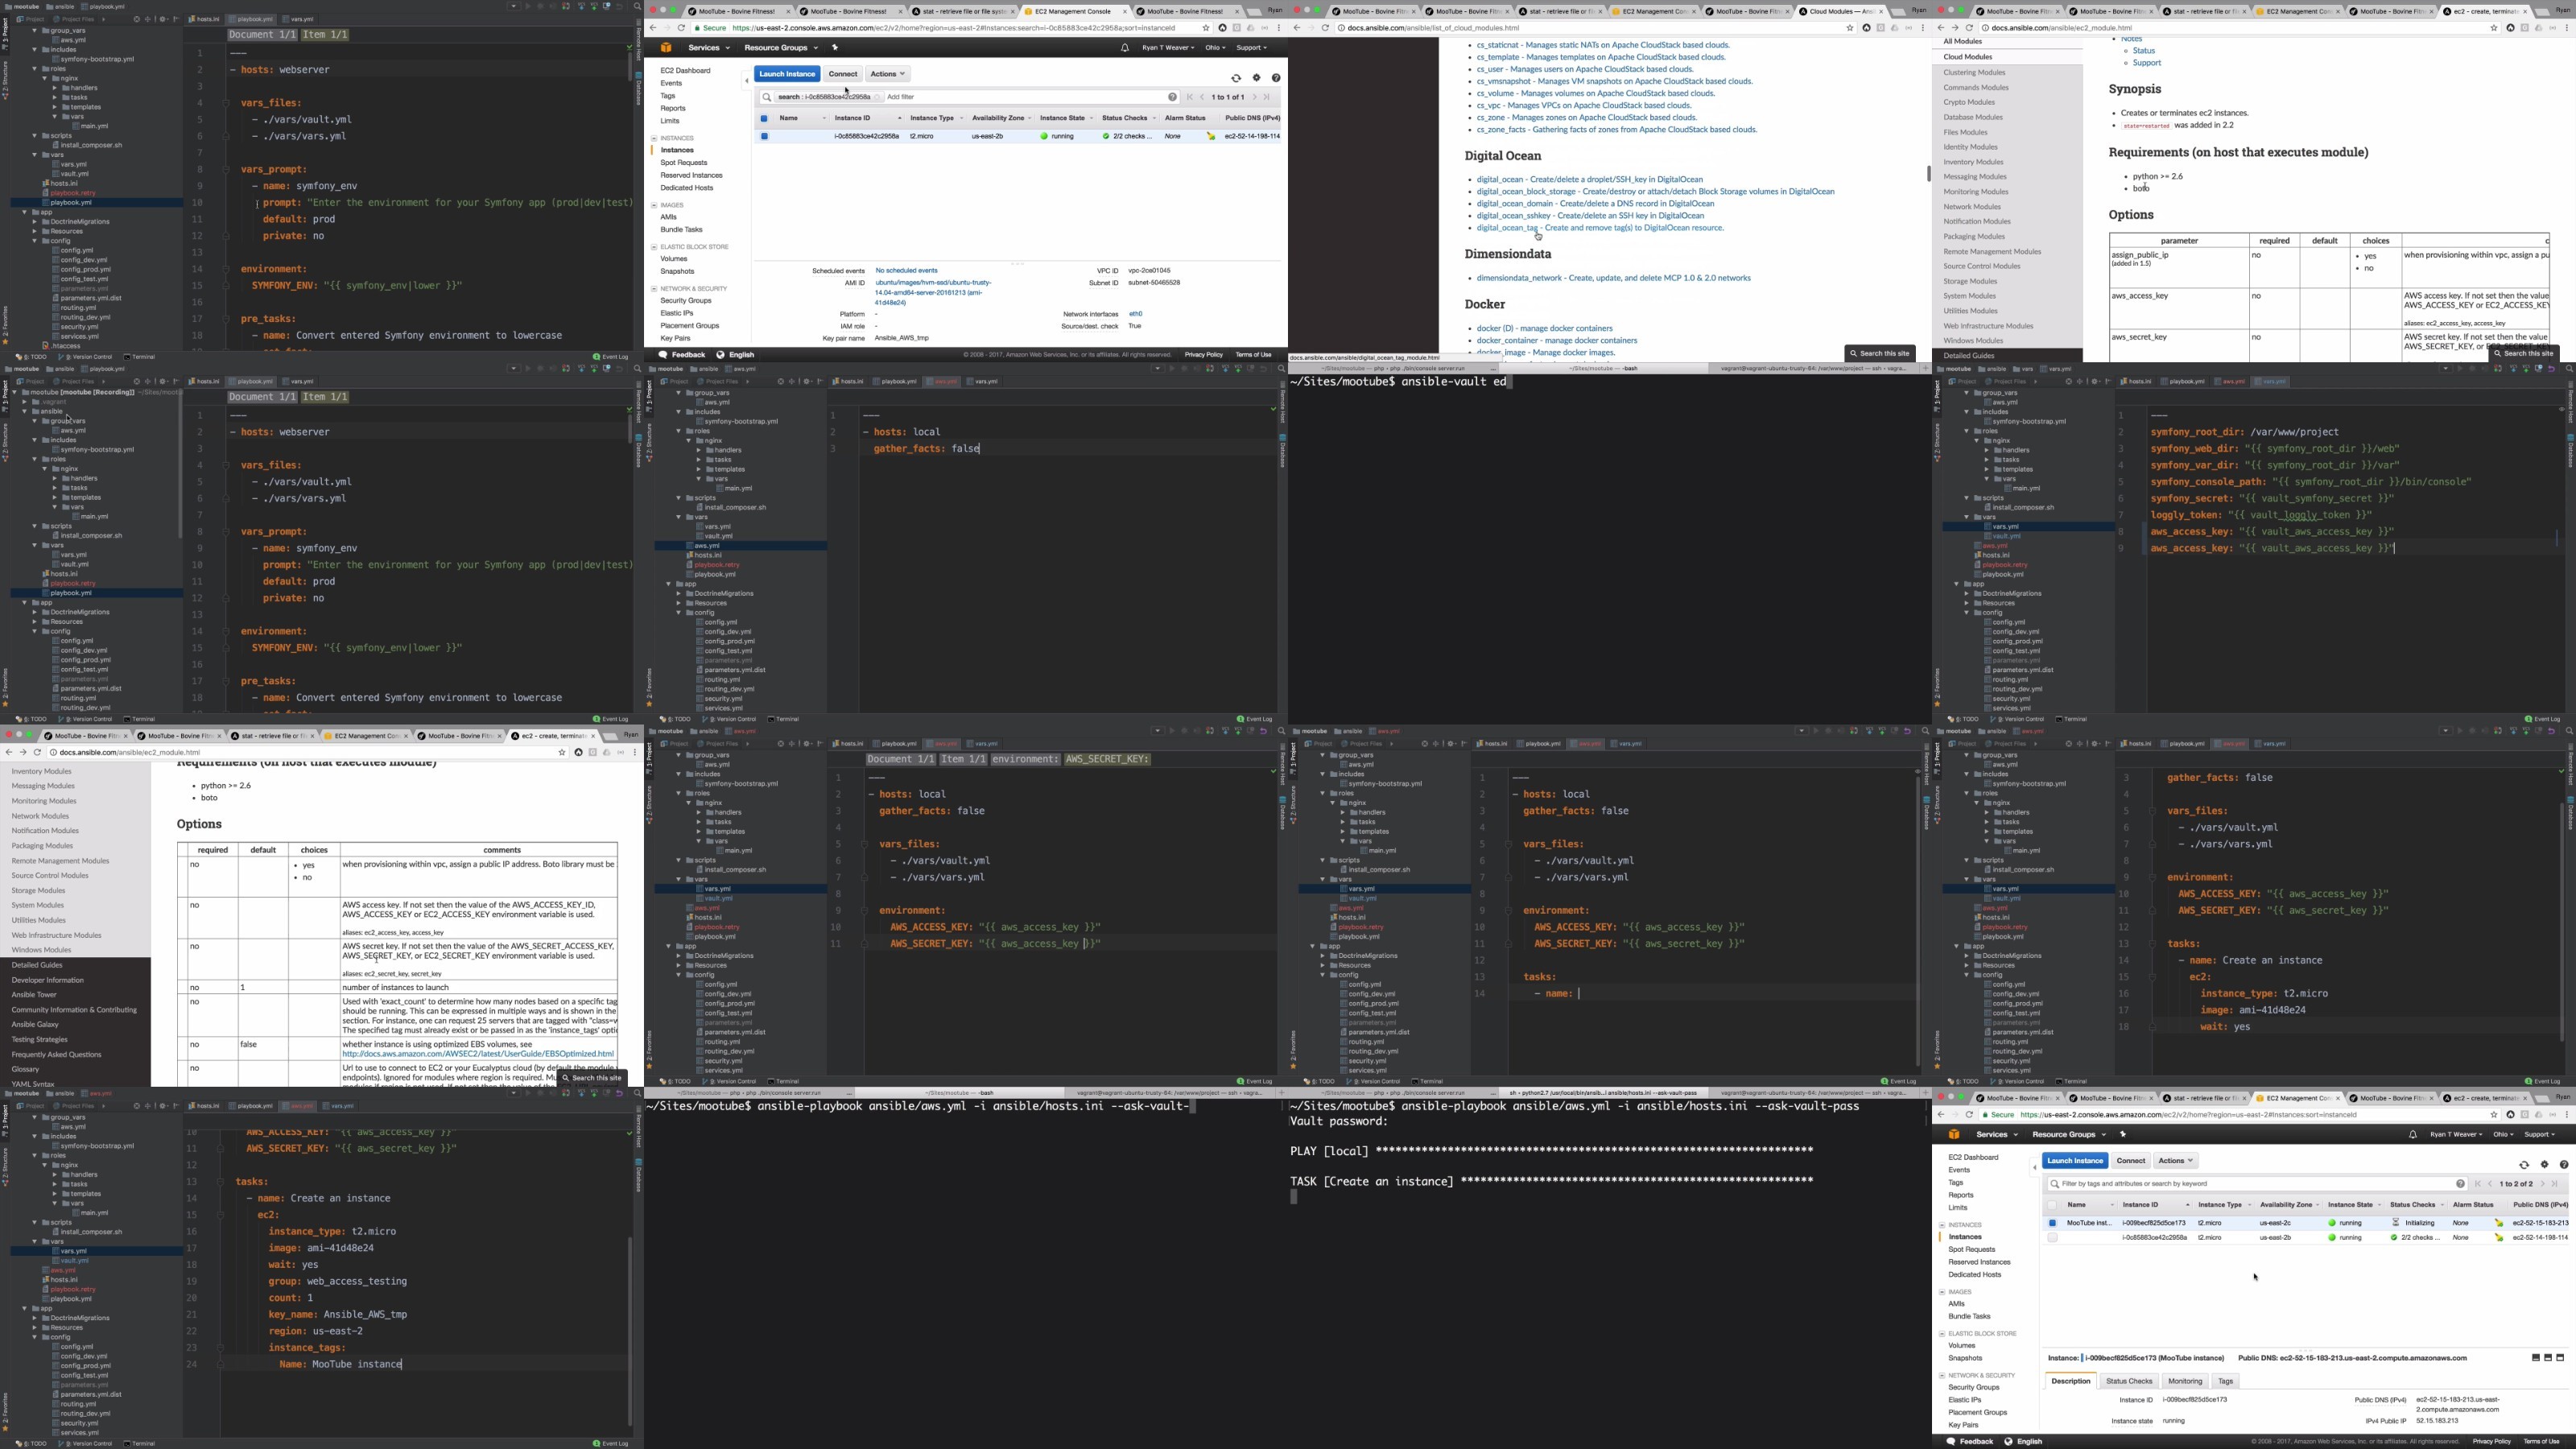
Task: Click the eth0 network interface link
Action: (x=1135, y=314)
